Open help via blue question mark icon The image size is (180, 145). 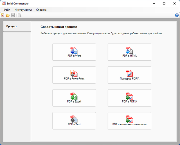pos(177,15)
